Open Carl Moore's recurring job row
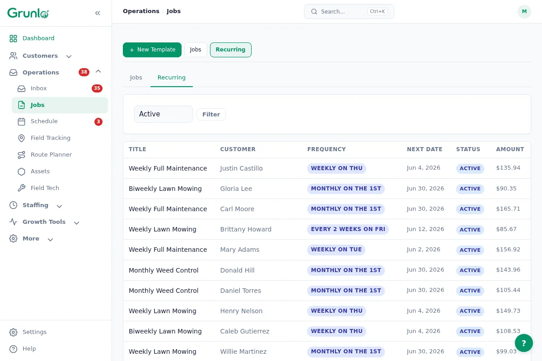Image resolution: width=542 pixels, height=361 pixels. [x=327, y=209]
